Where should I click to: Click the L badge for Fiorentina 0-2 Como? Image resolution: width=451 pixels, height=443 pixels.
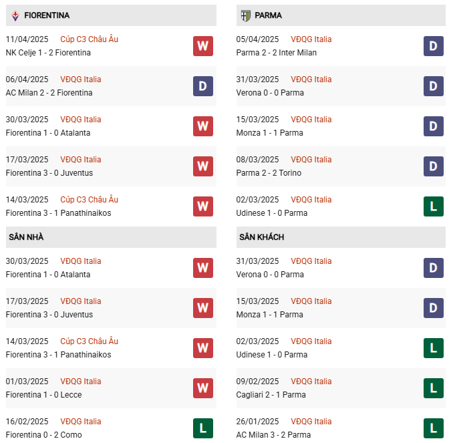(x=203, y=428)
